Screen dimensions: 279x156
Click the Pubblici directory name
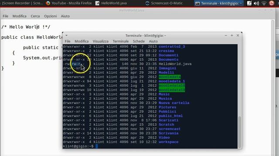[x=167, y=112]
